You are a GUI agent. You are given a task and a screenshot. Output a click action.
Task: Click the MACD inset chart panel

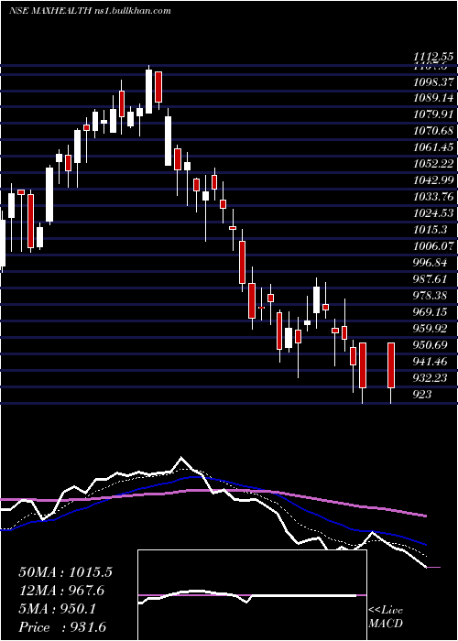pyautogui.click(x=252, y=595)
